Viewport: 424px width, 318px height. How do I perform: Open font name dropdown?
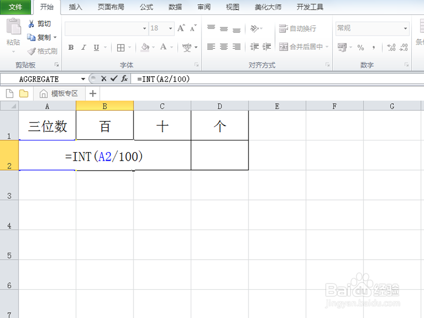[x=144, y=29]
